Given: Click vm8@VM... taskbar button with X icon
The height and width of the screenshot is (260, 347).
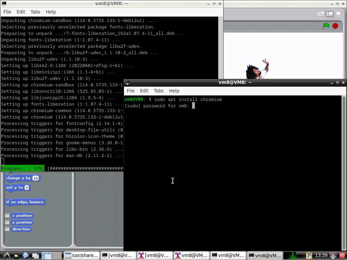Looking at the screenshot, I should (192, 256).
